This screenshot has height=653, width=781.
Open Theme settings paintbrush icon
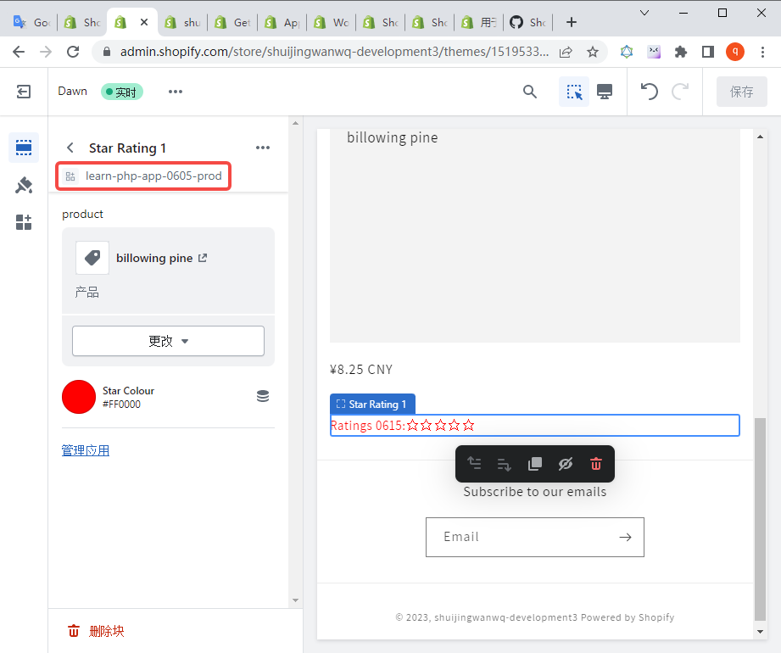click(24, 185)
